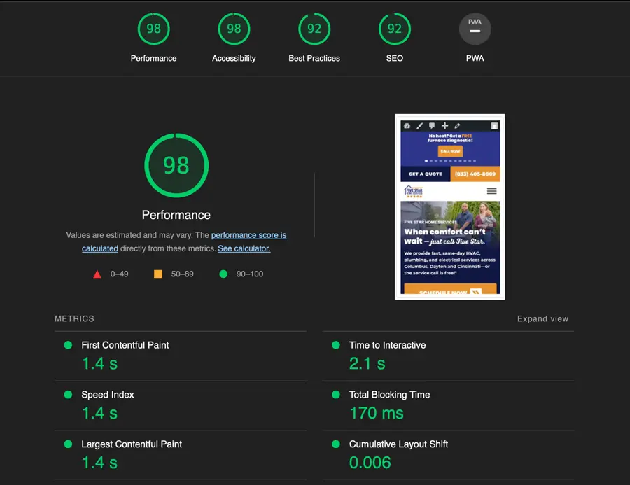The height and width of the screenshot is (485, 630).
Task: Select the Time to Interactive metric label
Action: 387,345
